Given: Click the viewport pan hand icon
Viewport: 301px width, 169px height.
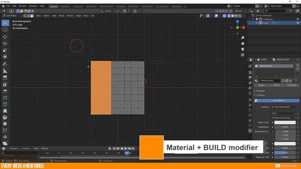Looking at the screenshot, I should (x=243, y=44).
